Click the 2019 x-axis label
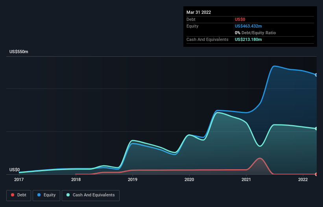 tap(133, 179)
